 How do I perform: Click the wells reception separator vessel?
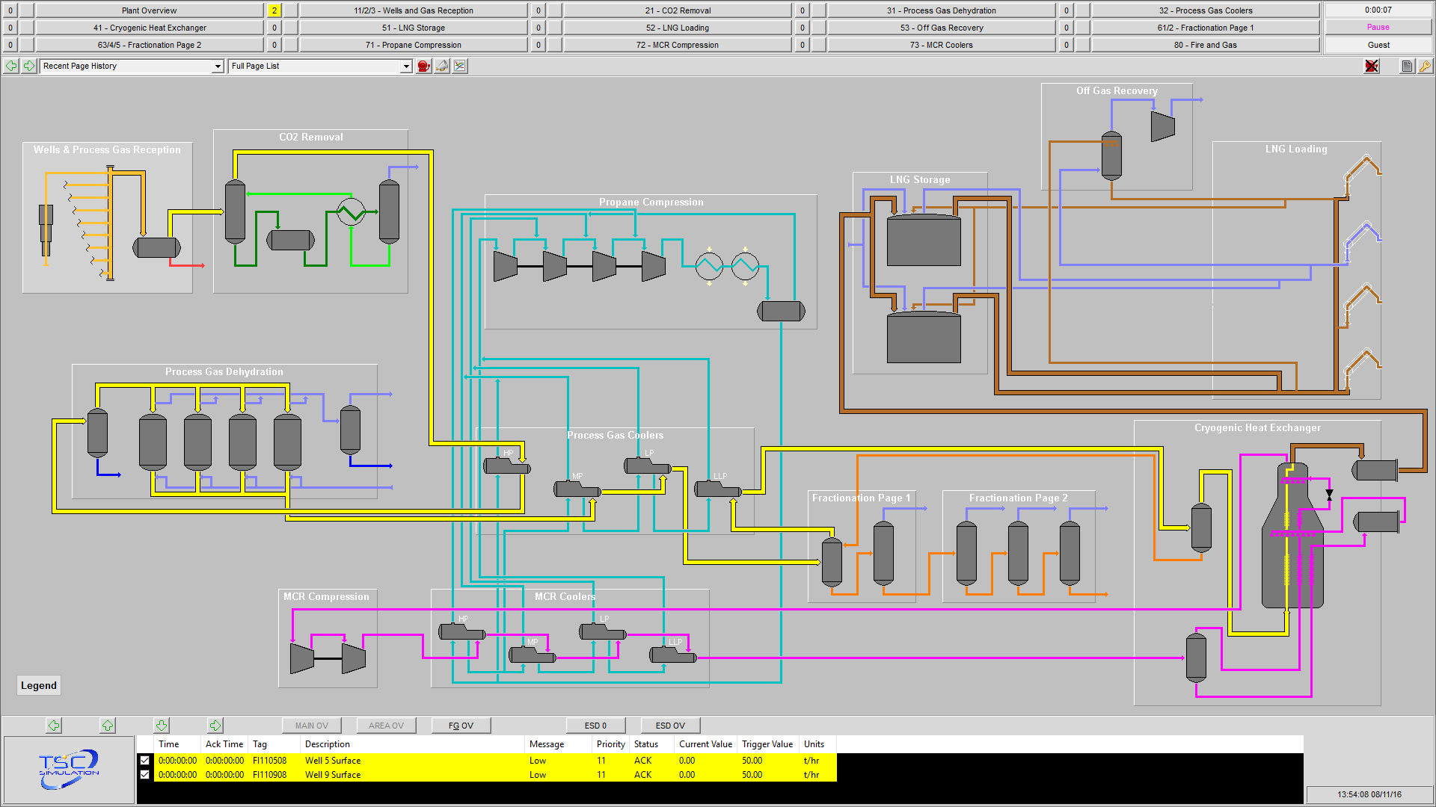(156, 247)
